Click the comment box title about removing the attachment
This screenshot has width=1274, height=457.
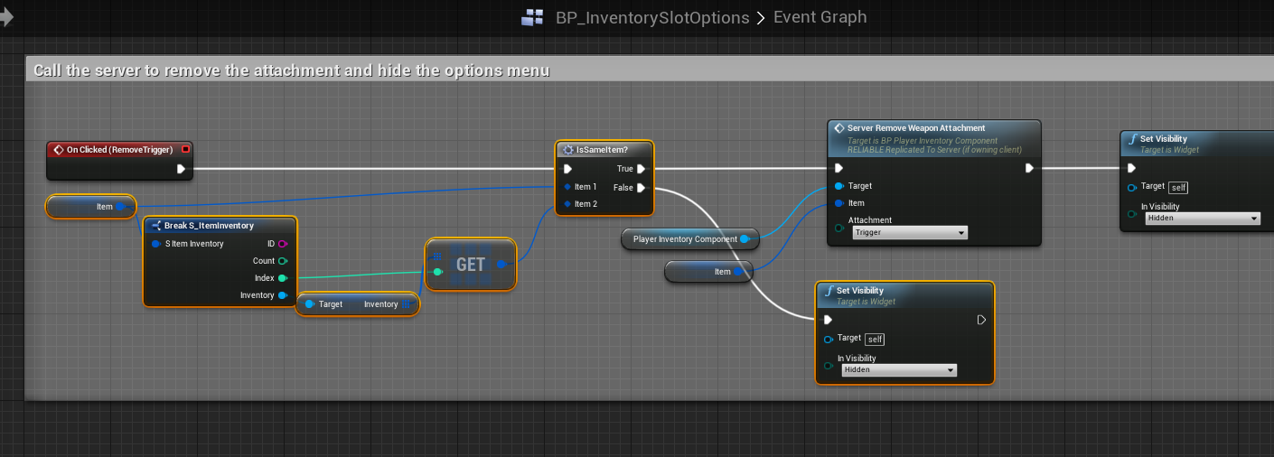tap(291, 70)
